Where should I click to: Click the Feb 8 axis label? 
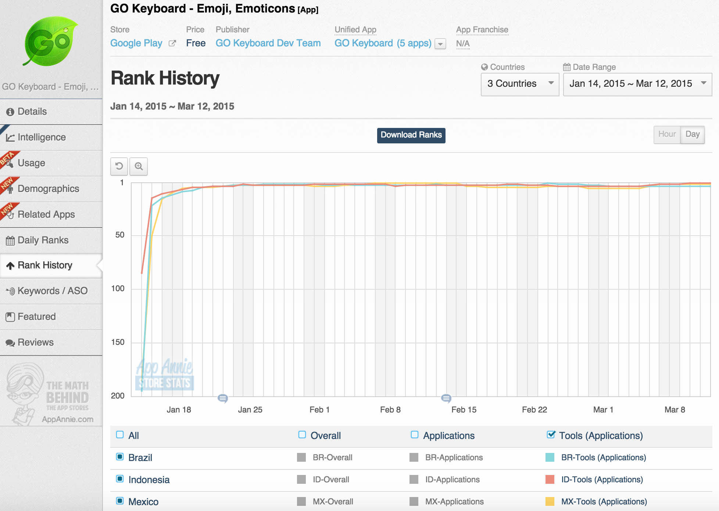tap(390, 410)
